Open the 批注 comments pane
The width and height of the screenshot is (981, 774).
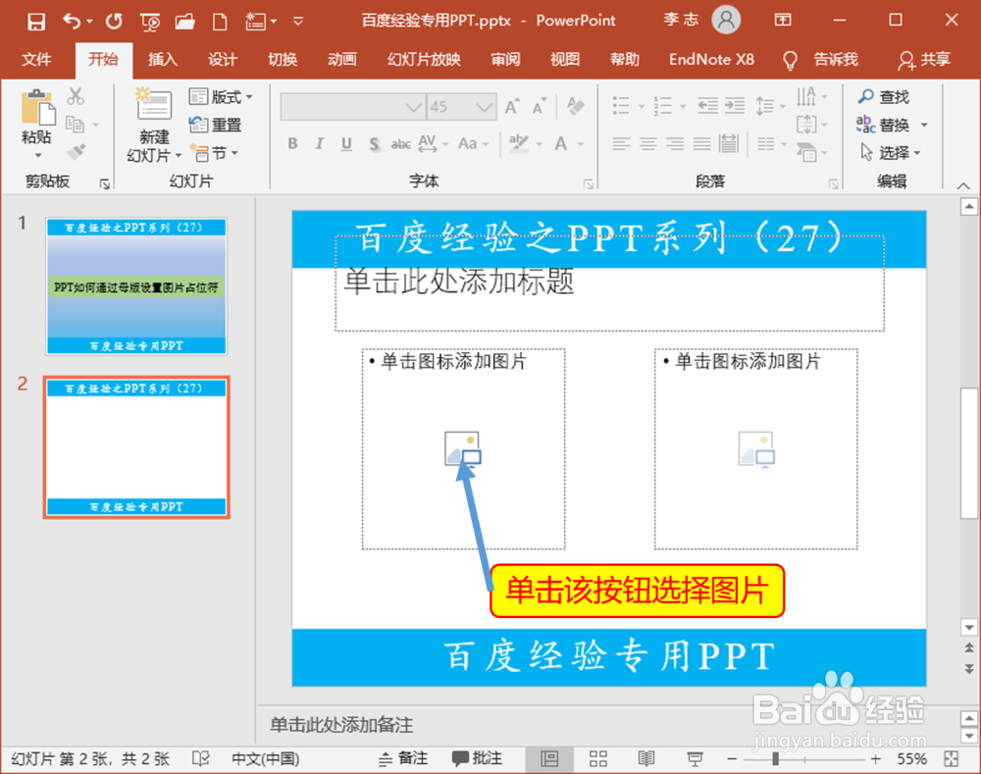click(x=478, y=758)
